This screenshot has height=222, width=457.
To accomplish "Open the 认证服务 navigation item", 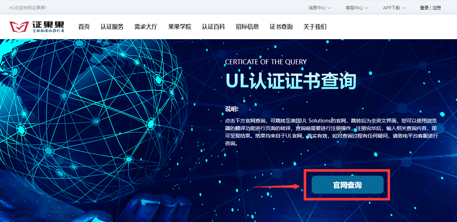I will [112, 27].
